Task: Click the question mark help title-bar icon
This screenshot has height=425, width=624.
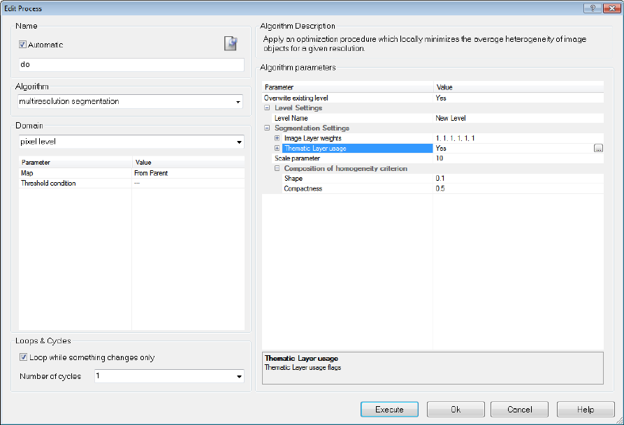Action: click(x=592, y=8)
